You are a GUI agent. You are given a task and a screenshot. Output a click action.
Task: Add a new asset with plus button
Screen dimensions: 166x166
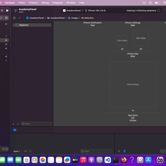click(x=13, y=124)
